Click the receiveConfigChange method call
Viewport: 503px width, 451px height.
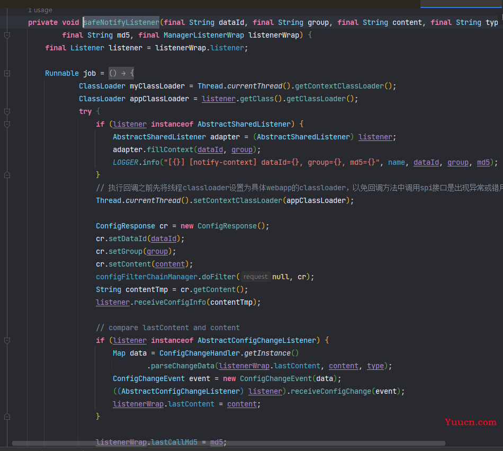point(331,391)
